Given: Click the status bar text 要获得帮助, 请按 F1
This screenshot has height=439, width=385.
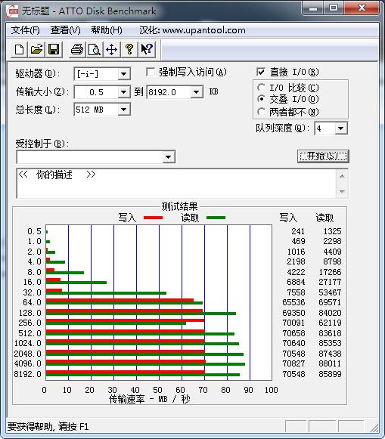Looking at the screenshot, I should (48, 427).
